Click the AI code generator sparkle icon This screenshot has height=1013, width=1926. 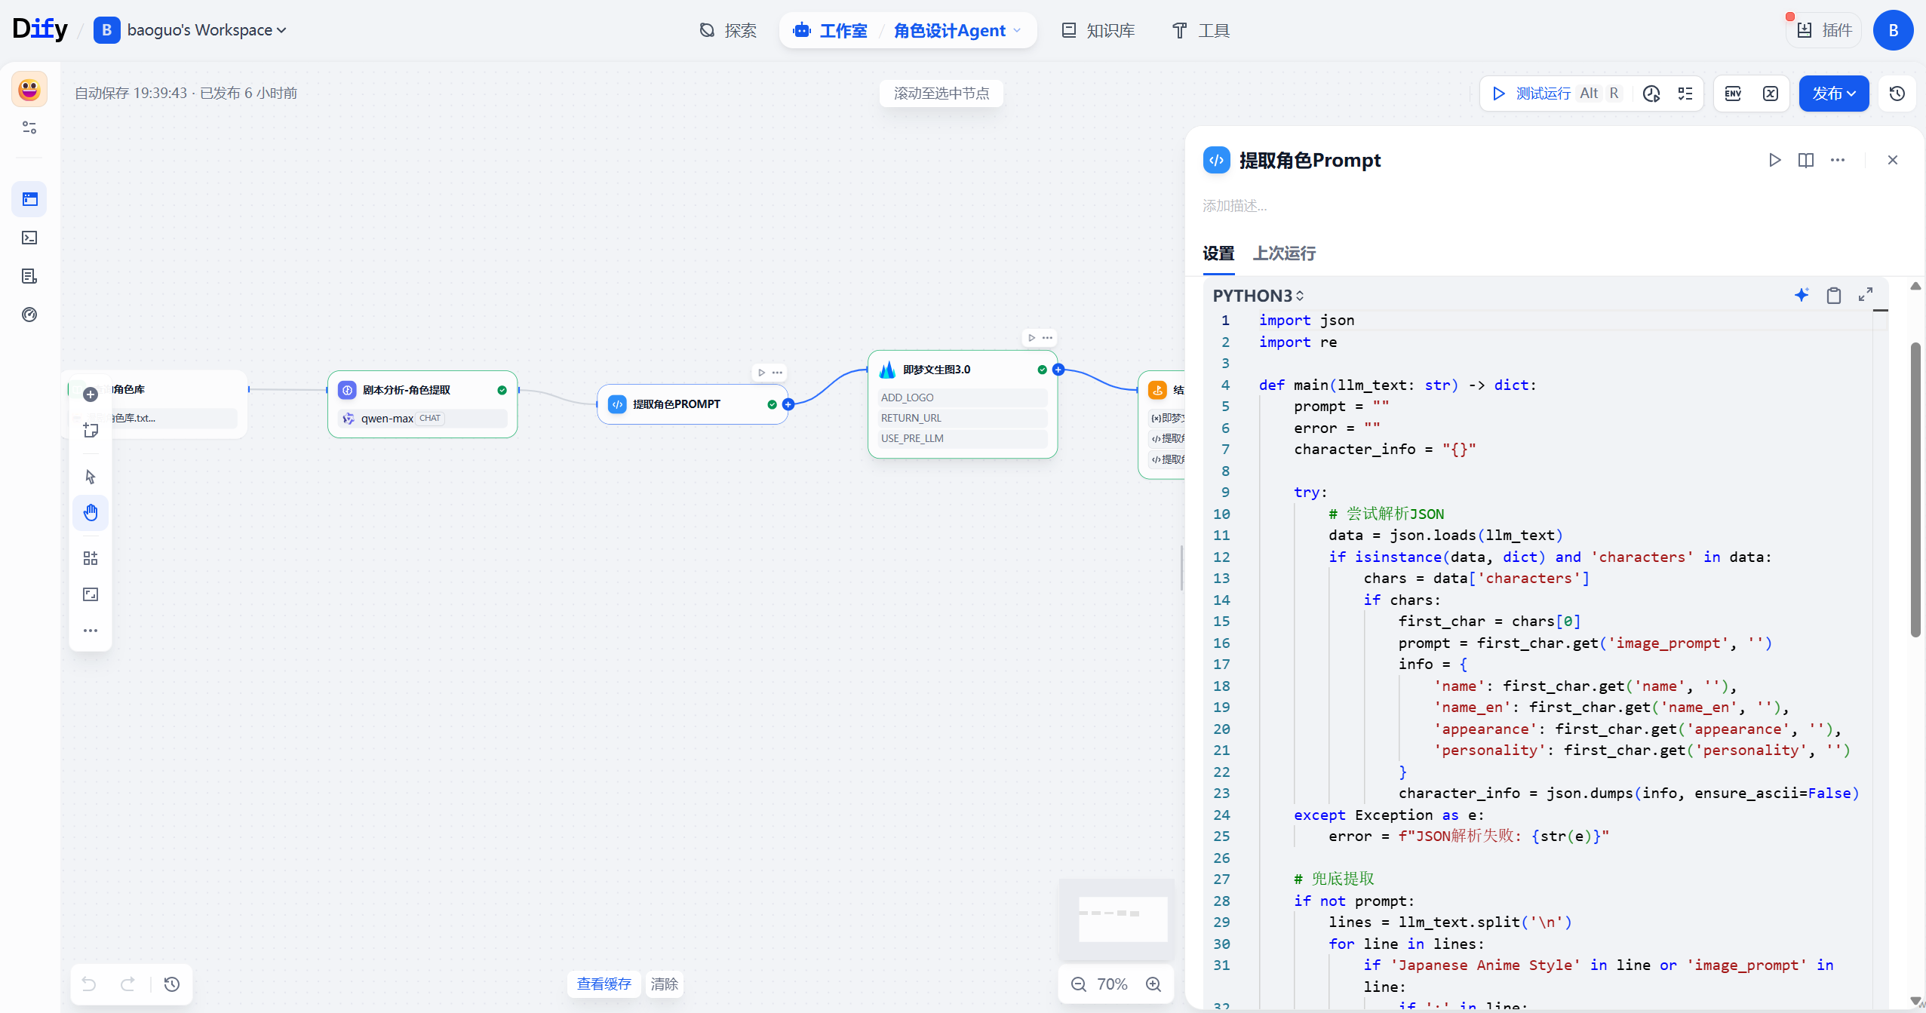point(1802,295)
